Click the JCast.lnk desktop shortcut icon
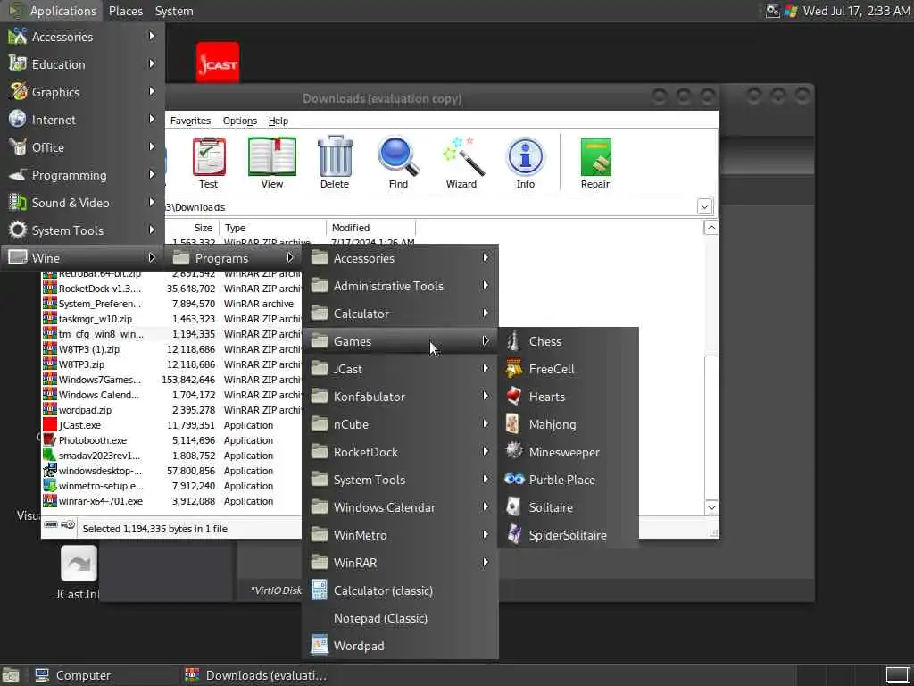This screenshot has width=914, height=686. pyautogui.click(x=79, y=564)
